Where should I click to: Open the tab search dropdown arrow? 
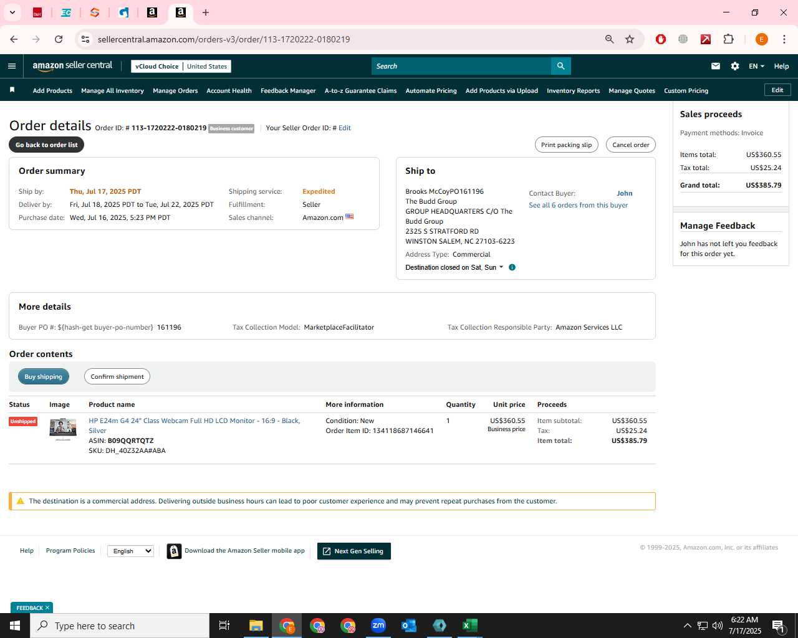click(x=12, y=12)
